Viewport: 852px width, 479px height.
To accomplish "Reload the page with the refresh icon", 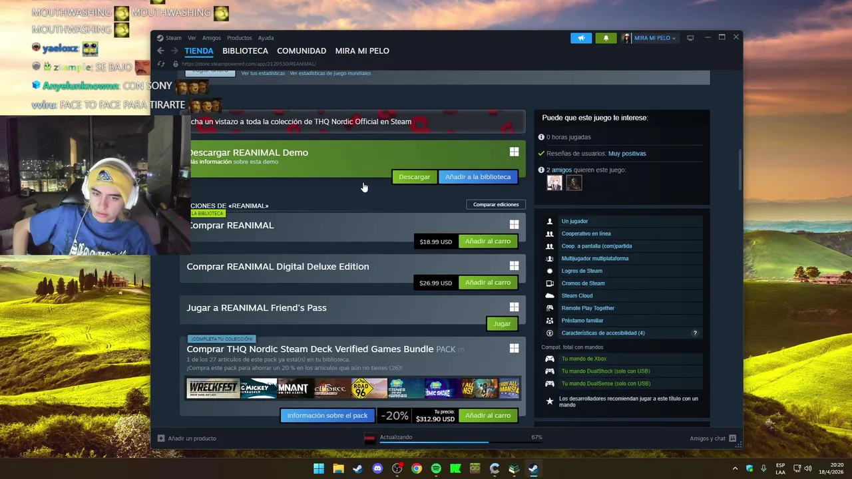I will tap(161, 64).
